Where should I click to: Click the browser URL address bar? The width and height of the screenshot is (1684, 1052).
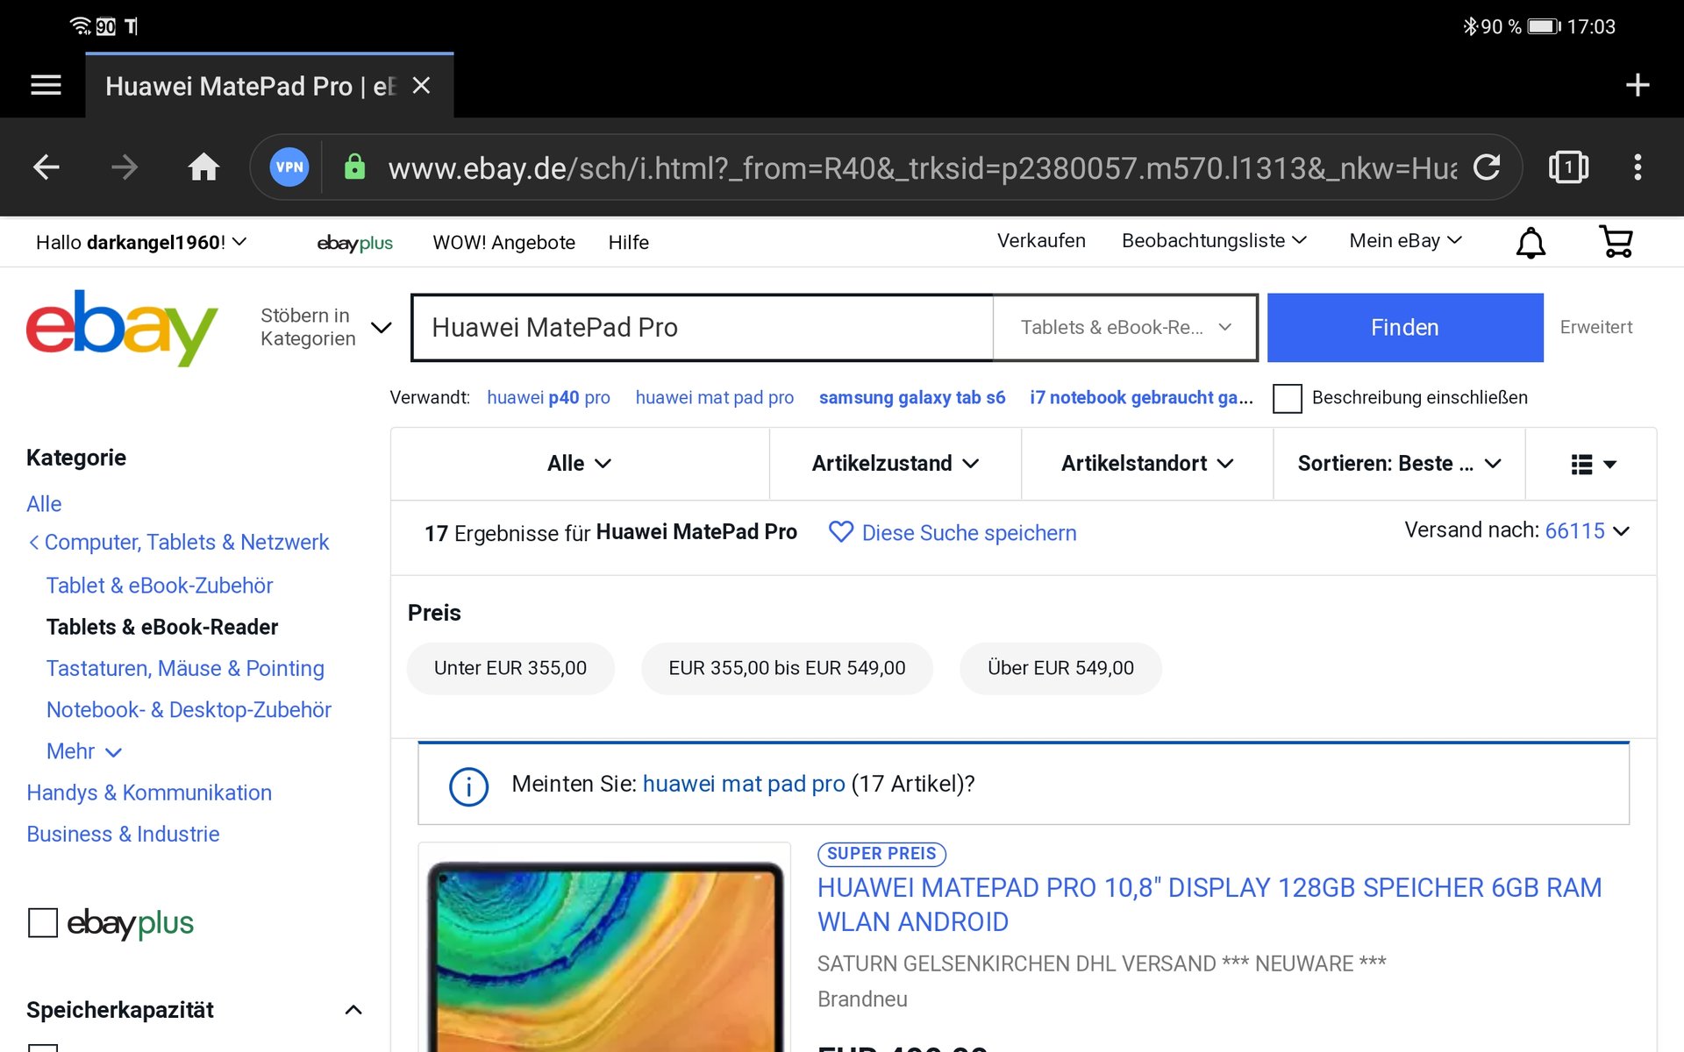(x=921, y=167)
